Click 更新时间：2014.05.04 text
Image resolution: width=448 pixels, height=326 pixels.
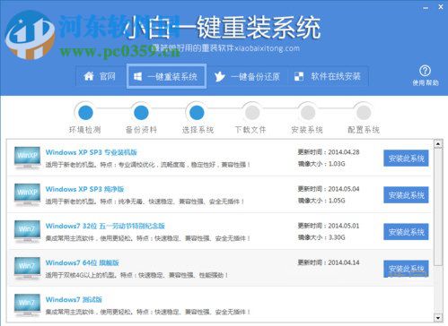coord(329,189)
